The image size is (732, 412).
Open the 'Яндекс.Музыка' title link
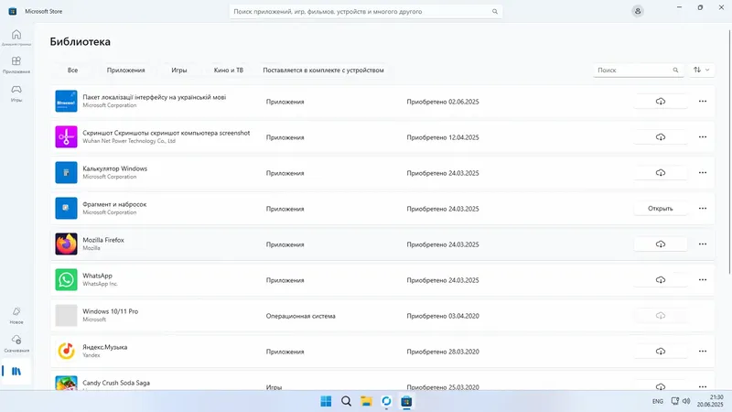pos(104,347)
